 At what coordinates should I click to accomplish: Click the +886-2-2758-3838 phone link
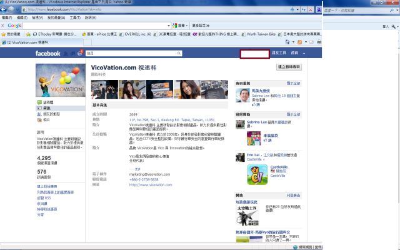click(144, 179)
